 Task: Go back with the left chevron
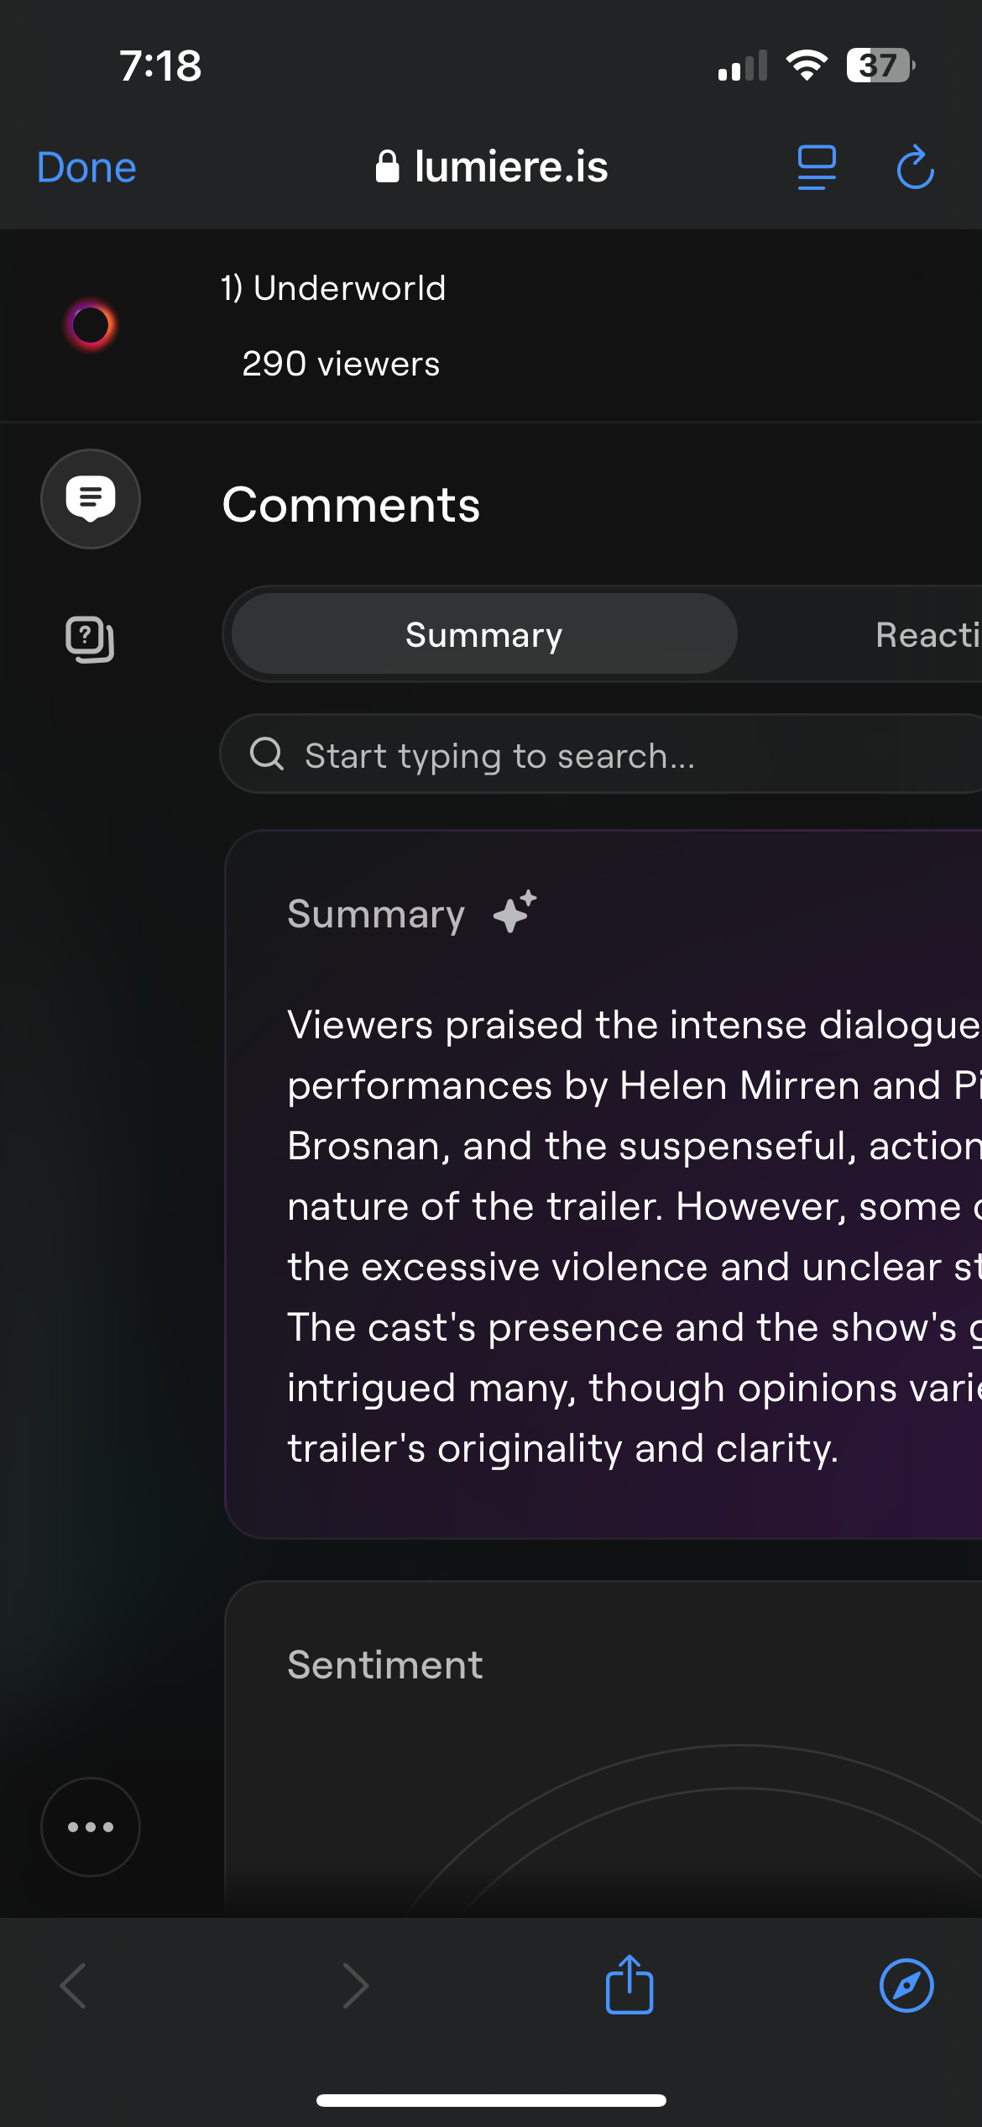click(74, 1986)
